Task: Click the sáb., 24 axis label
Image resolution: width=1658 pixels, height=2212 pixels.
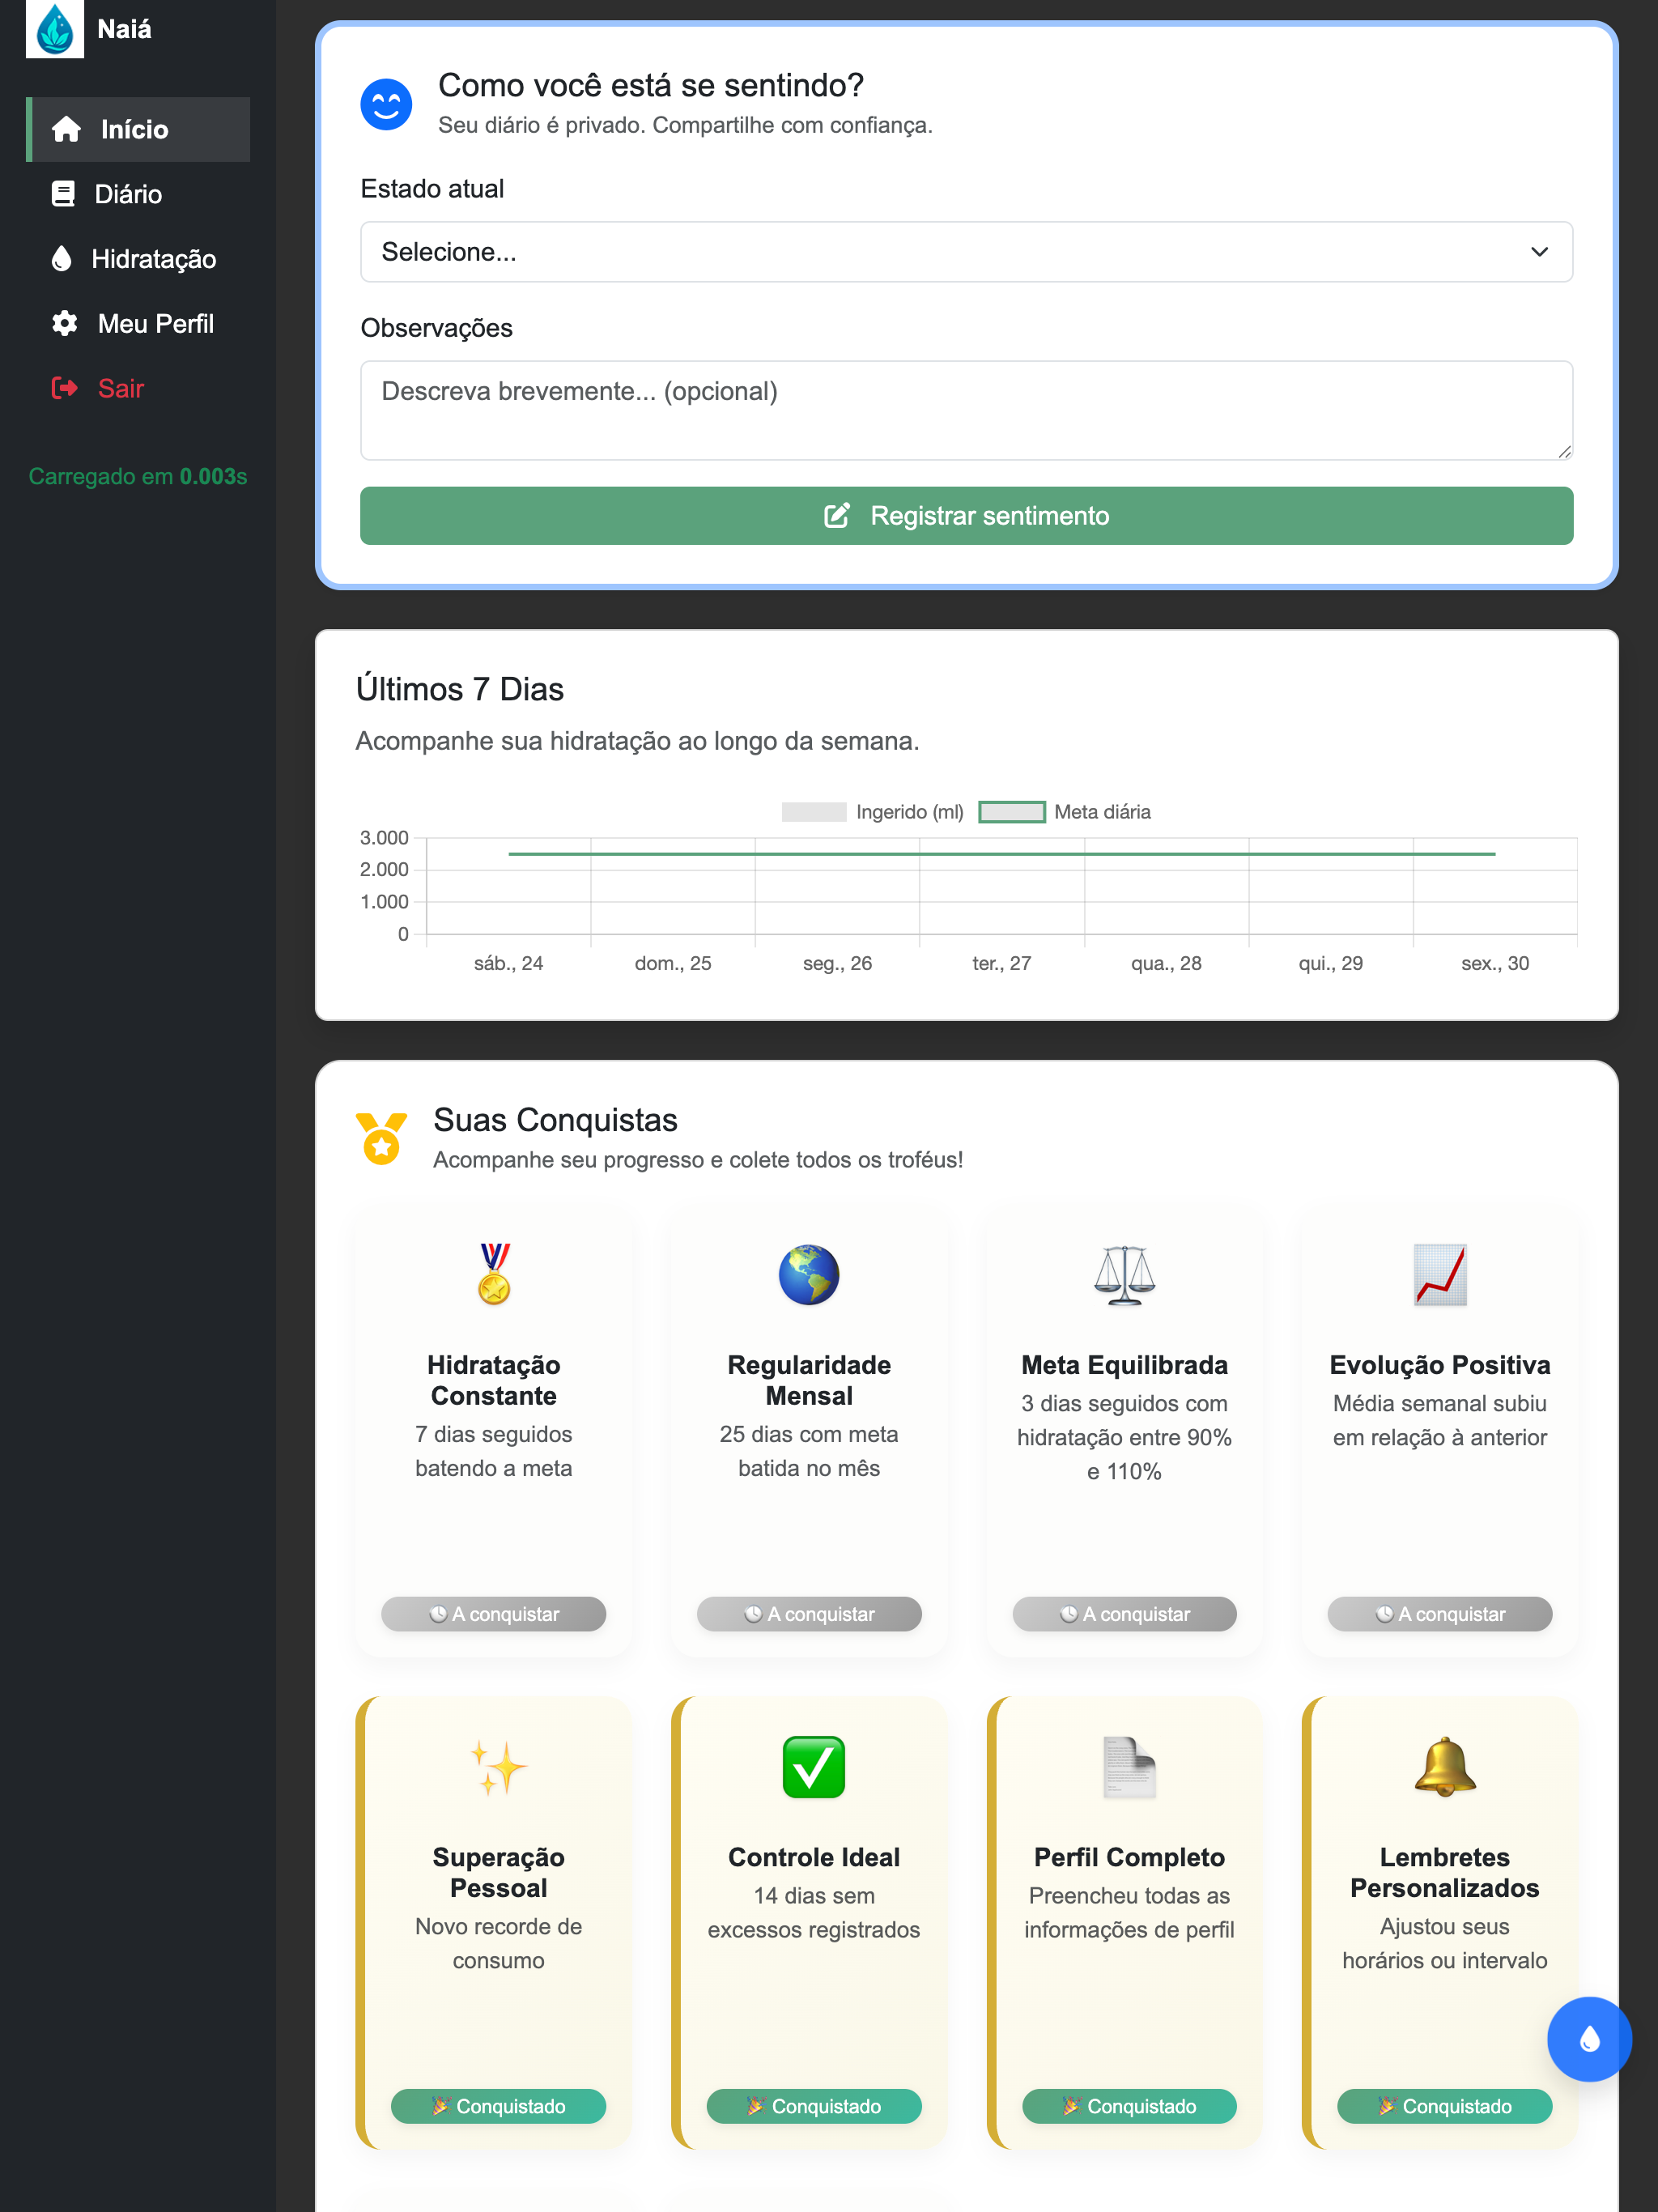Action: coord(509,963)
